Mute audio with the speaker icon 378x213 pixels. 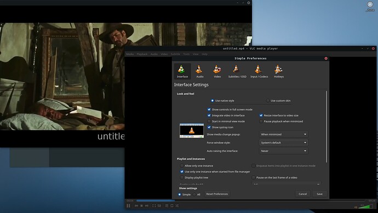(x=356, y=207)
